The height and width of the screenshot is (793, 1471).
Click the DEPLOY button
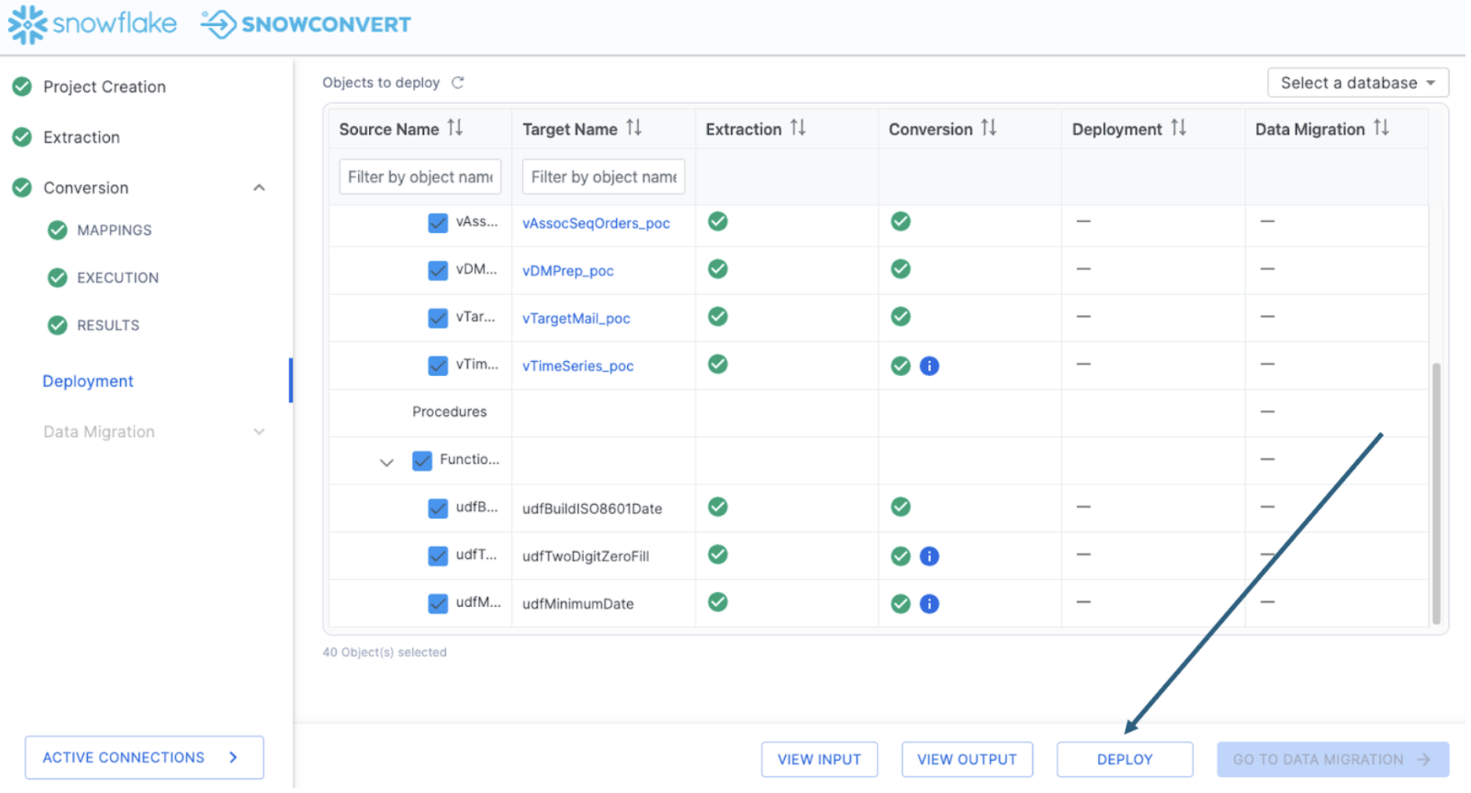(1124, 758)
